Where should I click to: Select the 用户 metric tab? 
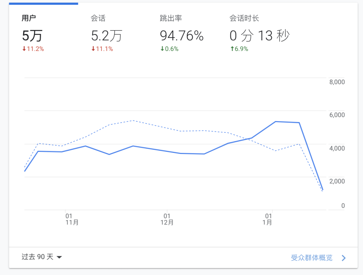pyautogui.click(x=29, y=19)
